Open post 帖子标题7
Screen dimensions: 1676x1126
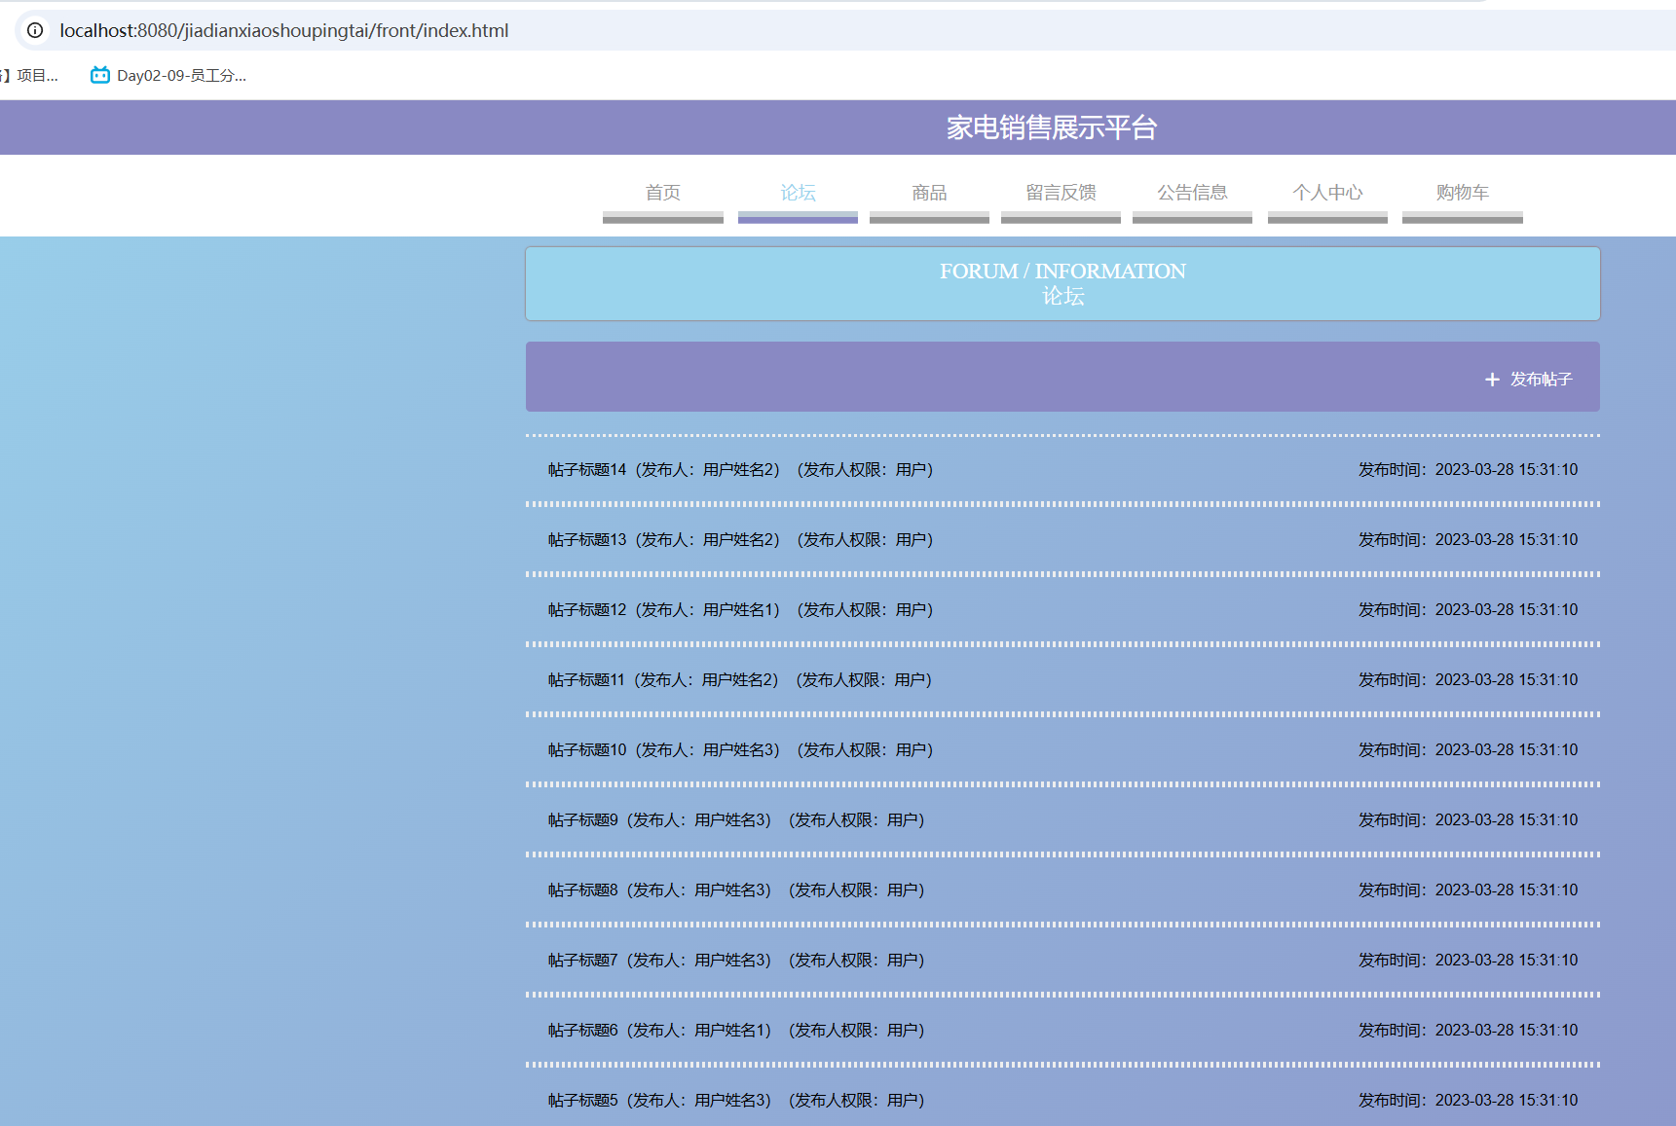point(736,961)
